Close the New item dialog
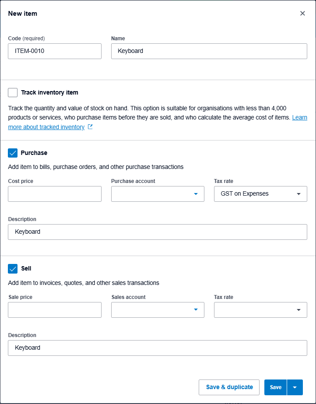316x404 pixels. coord(302,14)
